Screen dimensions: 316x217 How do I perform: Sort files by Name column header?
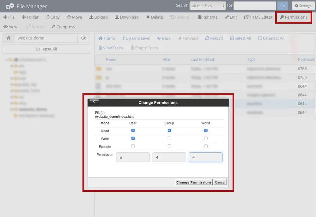point(111,60)
